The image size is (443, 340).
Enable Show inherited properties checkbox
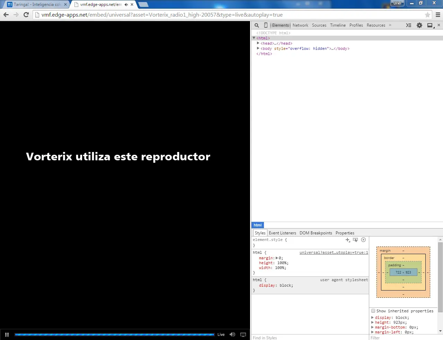(373, 311)
